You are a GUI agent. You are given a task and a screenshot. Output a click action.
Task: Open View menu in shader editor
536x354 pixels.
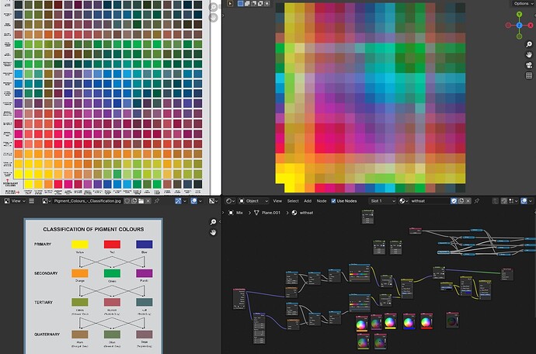pos(277,201)
